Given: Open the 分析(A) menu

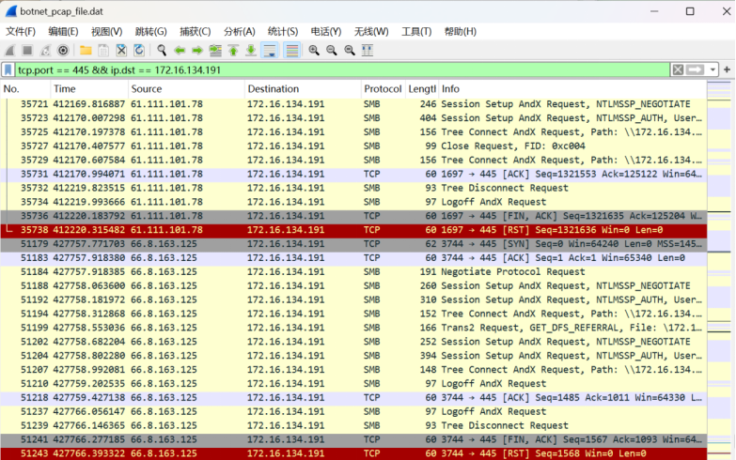Looking at the screenshot, I should (x=240, y=31).
